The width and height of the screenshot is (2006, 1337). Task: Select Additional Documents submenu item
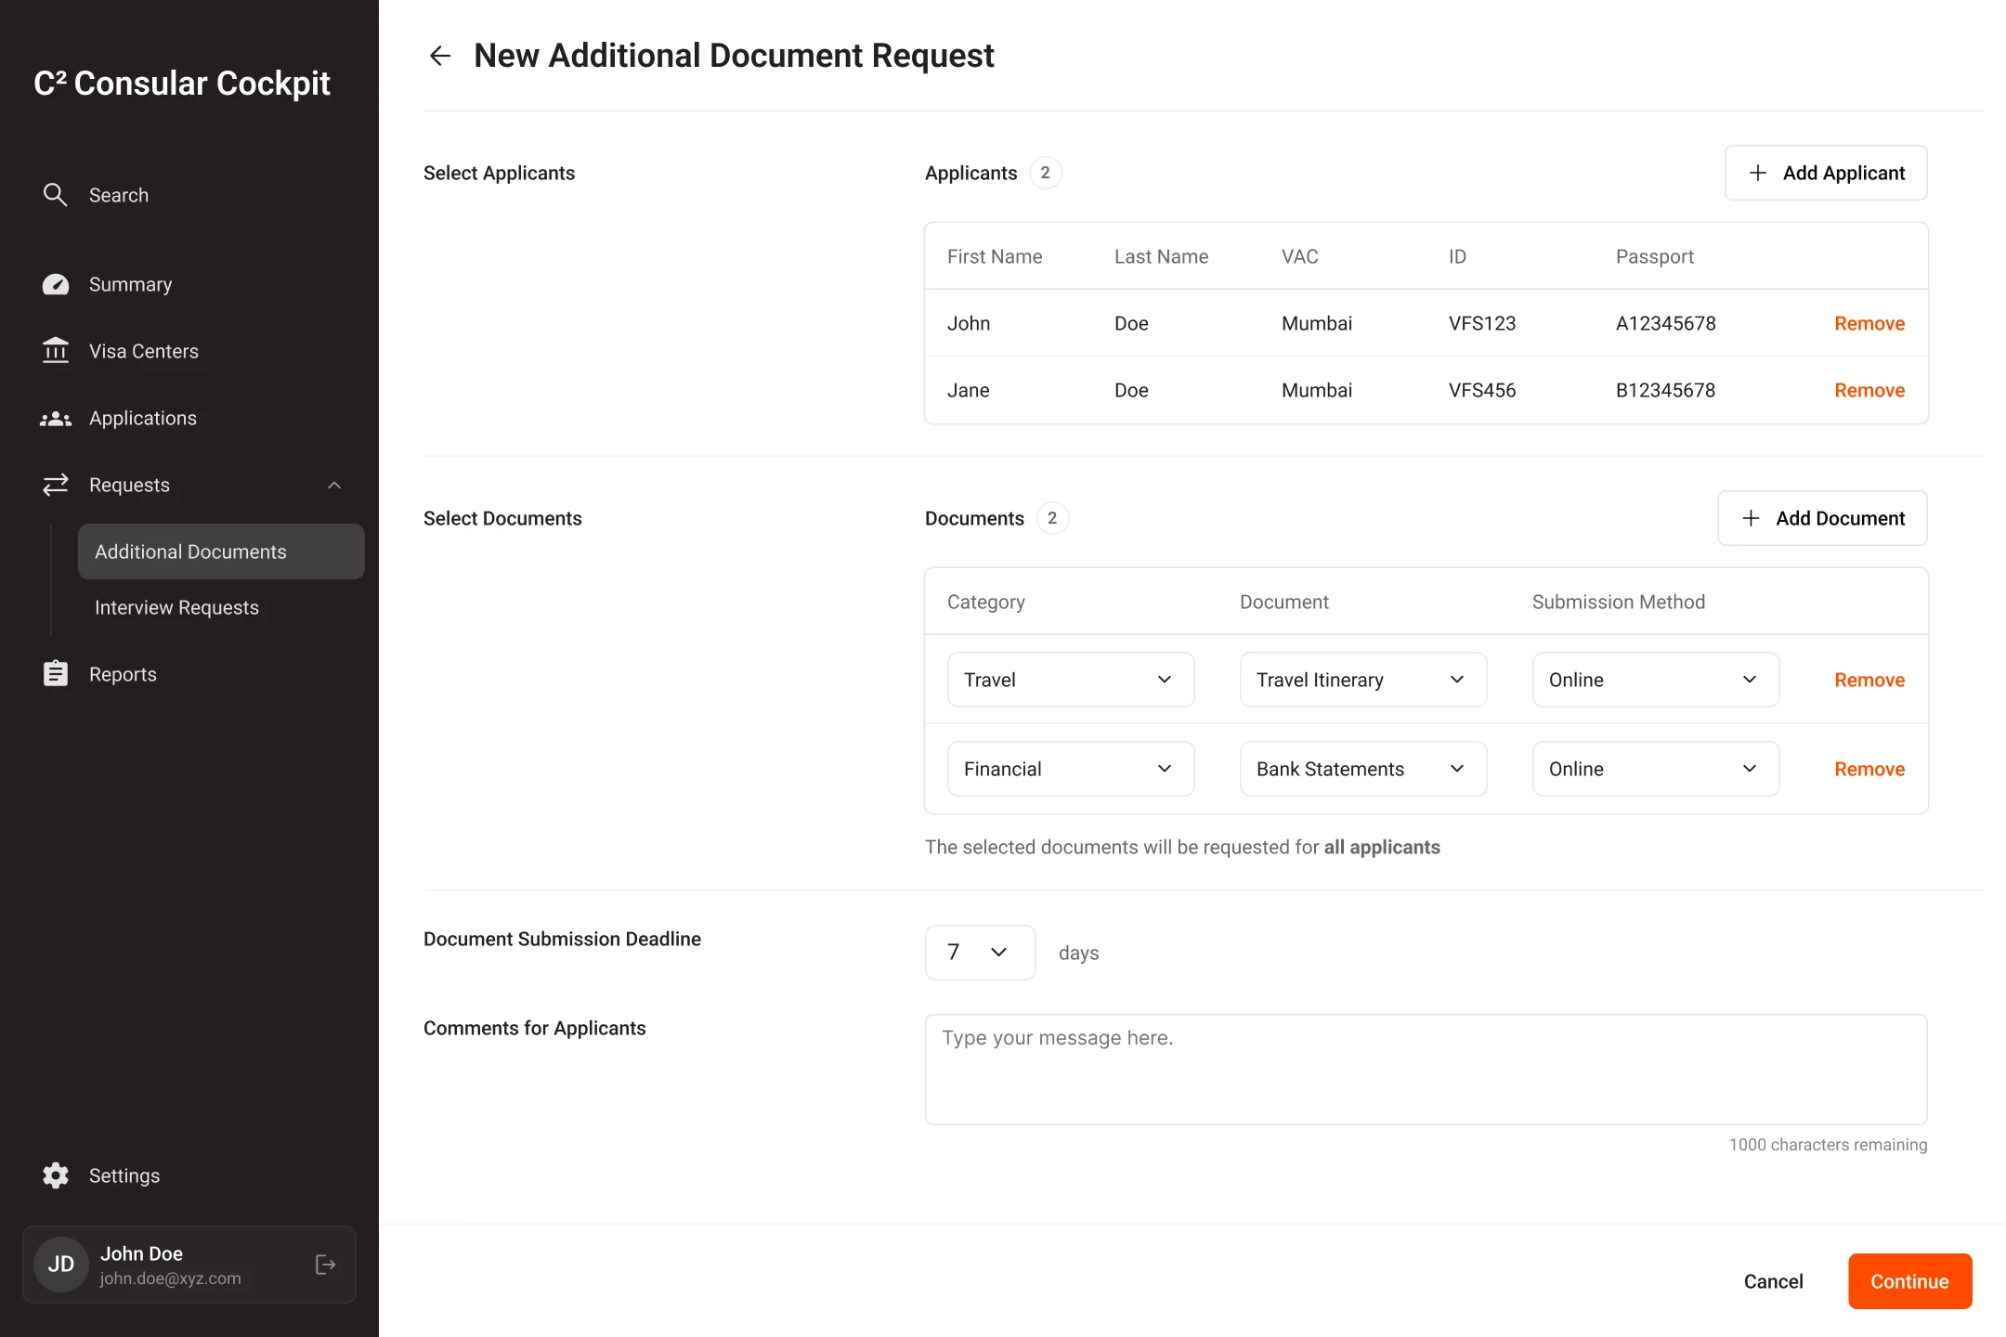(221, 552)
